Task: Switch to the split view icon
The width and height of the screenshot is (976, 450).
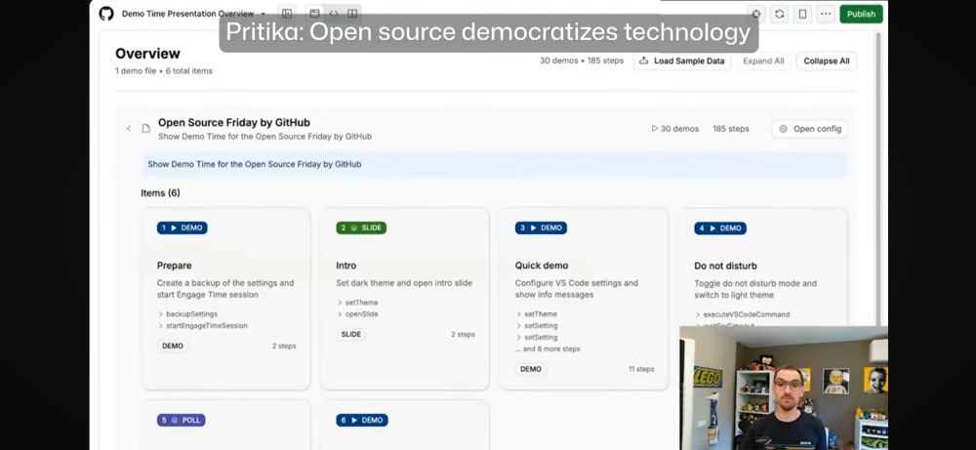Action: tap(352, 14)
